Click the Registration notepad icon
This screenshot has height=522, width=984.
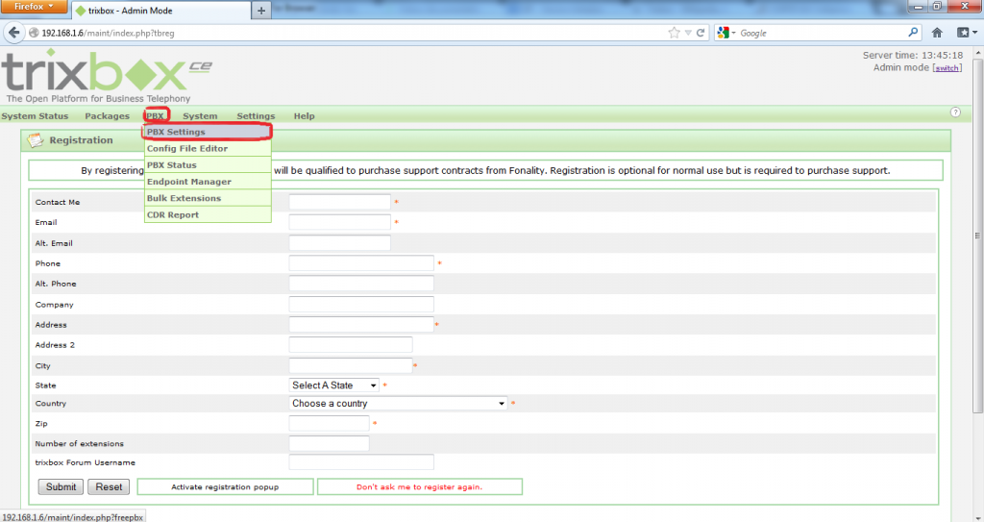click(36, 140)
